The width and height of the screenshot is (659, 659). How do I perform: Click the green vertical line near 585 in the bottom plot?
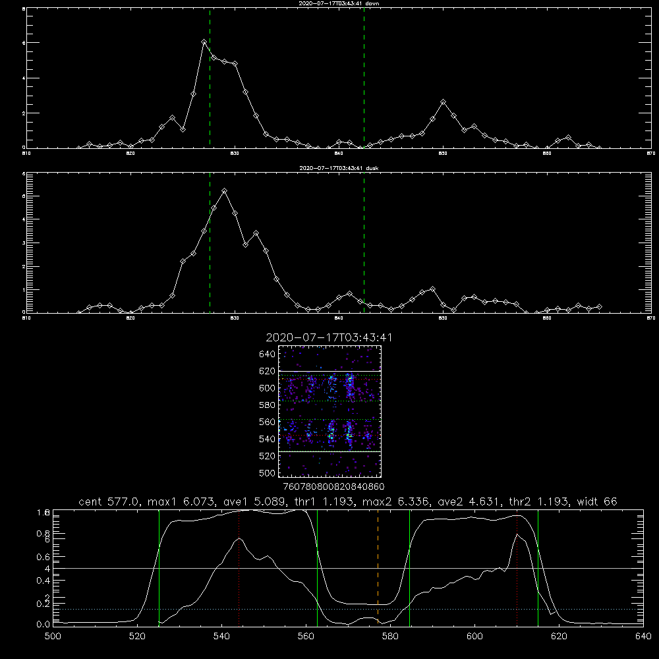[409, 567]
